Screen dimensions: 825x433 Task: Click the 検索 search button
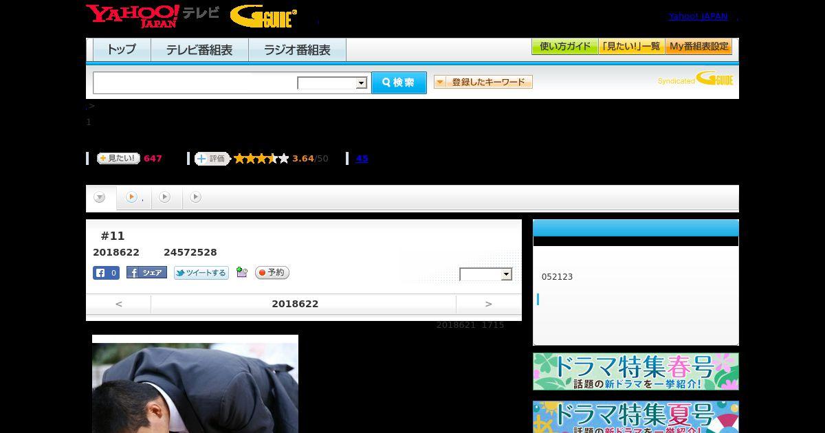pyautogui.click(x=399, y=82)
